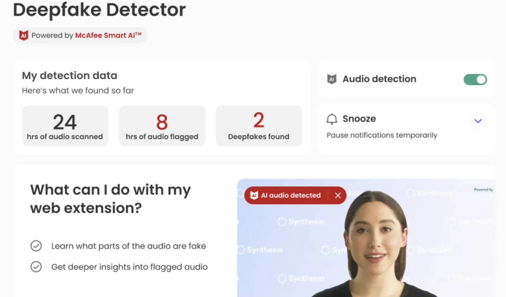Click the Synthesia logo watermark left of the face
The width and height of the screenshot is (506, 297).
coord(301,222)
